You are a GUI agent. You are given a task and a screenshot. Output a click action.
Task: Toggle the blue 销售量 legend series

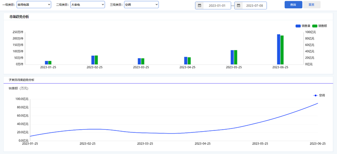point(303,26)
